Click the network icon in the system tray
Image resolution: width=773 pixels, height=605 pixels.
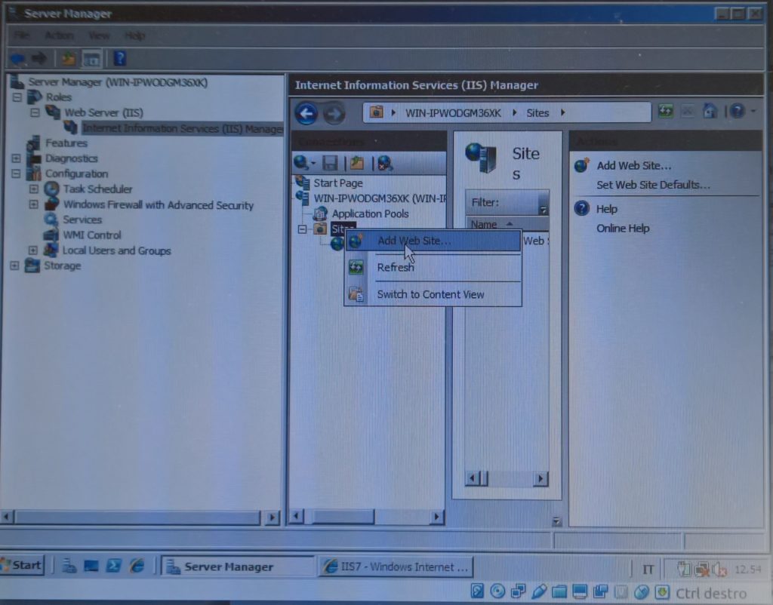point(702,570)
